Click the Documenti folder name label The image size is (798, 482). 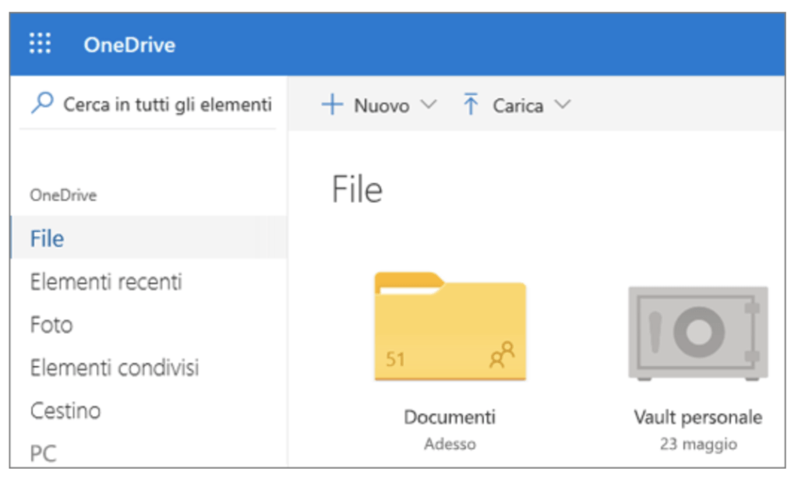[450, 417]
